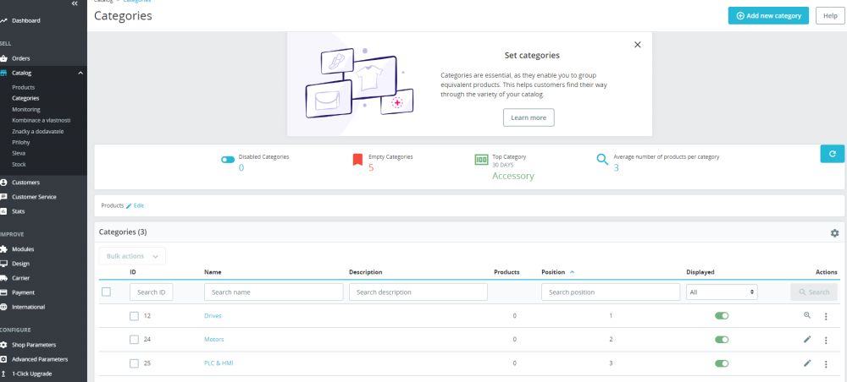Open more actions menu for Motors
This screenshot has height=382, width=847.
[x=826, y=340]
